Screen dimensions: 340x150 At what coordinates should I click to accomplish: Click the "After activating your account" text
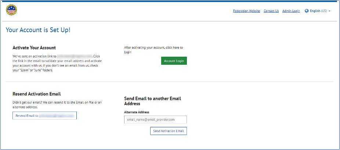click(x=153, y=48)
